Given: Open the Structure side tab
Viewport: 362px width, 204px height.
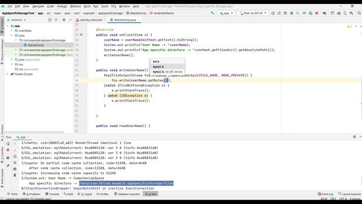Looking at the screenshot, I should point(2,132).
